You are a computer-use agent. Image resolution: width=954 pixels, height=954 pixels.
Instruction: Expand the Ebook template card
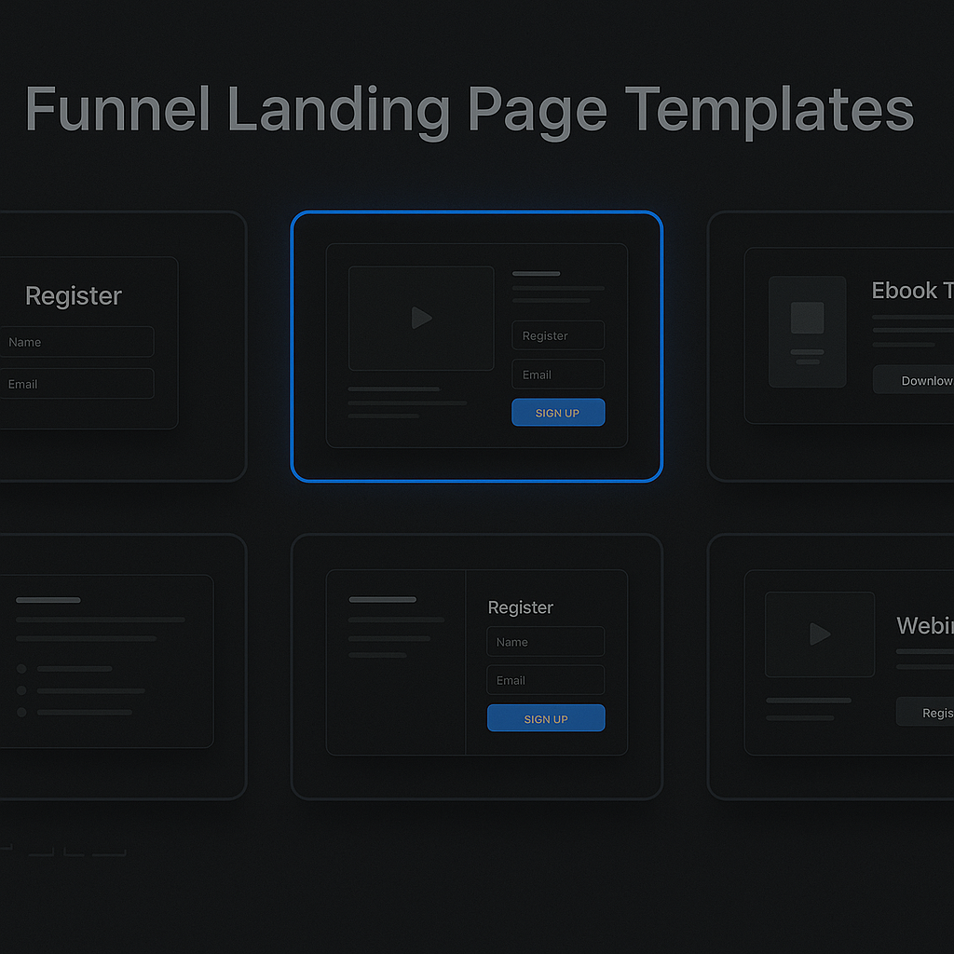838,347
